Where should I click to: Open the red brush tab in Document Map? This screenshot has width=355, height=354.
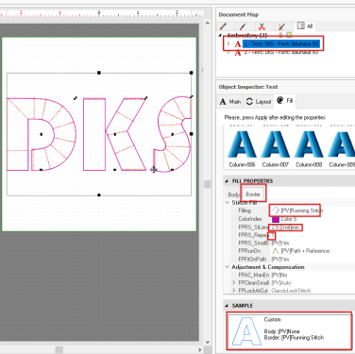pyautogui.click(x=243, y=26)
